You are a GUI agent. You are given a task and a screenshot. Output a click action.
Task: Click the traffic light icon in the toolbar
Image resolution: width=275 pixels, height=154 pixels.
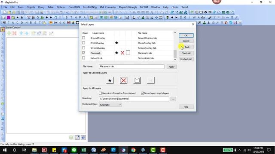167,18
